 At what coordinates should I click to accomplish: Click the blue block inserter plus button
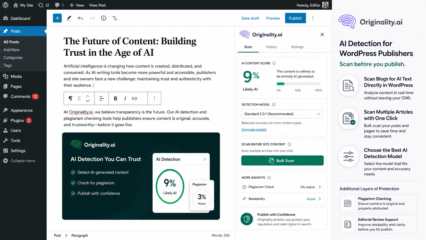[57, 18]
